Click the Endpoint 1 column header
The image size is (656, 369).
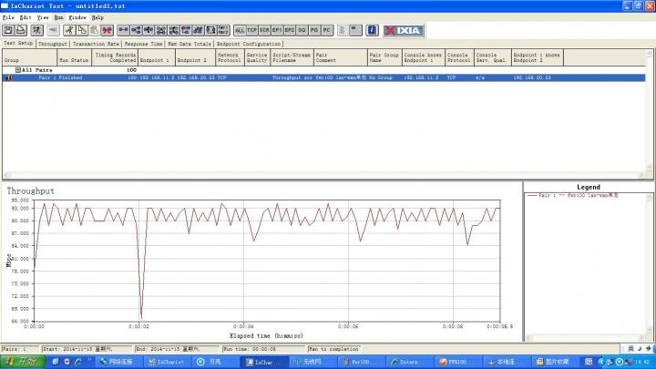pyautogui.click(x=157, y=57)
